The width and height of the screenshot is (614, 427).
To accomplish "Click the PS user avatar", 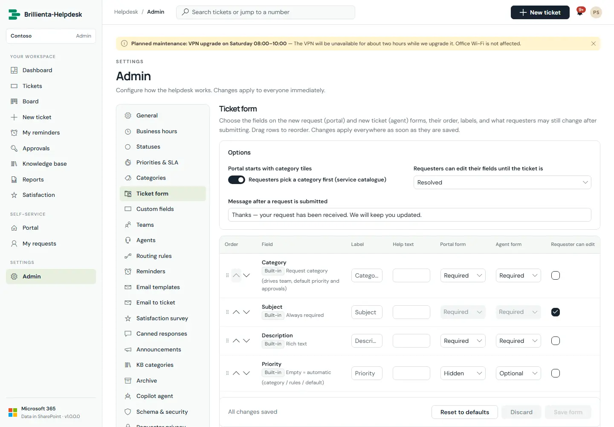I will tap(596, 12).
